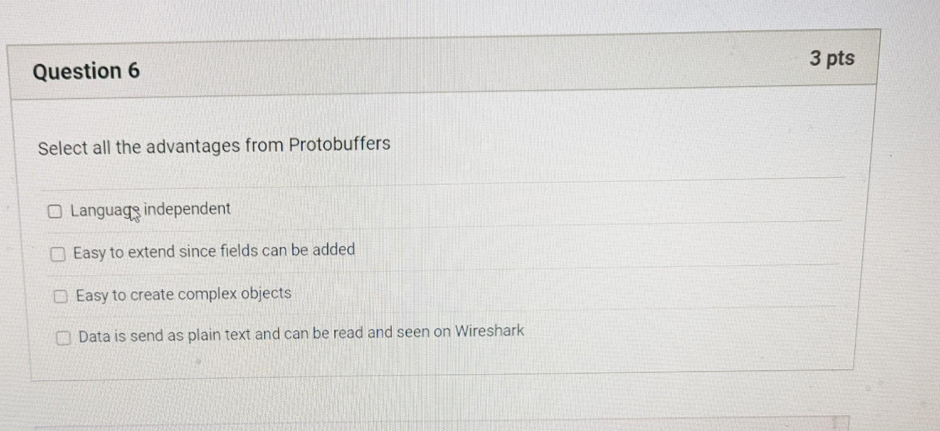Enable the Easy to create complex objects checkbox
Screen dimensions: 940x431
(x=60, y=296)
